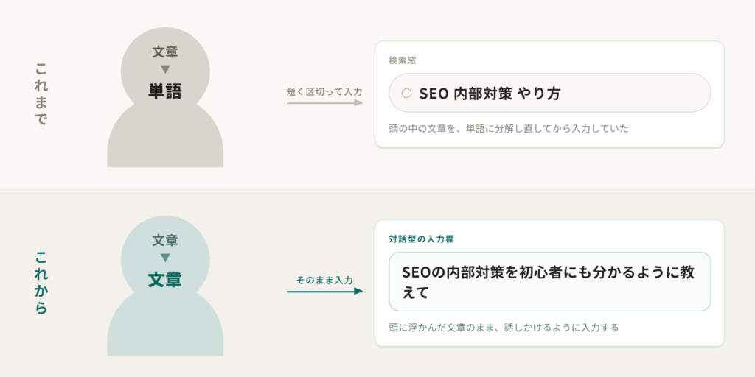Image resolution: width=755 pixels, height=377 pixels.
Task: Click the 対話型の入力欄 label
Action: tap(421, 239)
